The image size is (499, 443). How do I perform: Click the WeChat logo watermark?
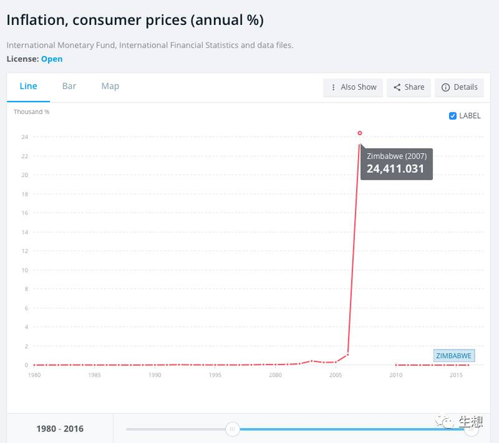click(x=447, y=422)
